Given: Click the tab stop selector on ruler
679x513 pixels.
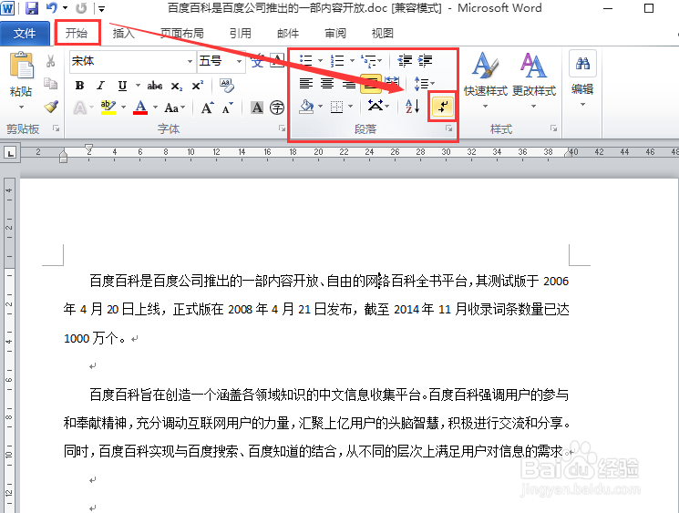Looking at the screenshot, I should tap(10, 153).
